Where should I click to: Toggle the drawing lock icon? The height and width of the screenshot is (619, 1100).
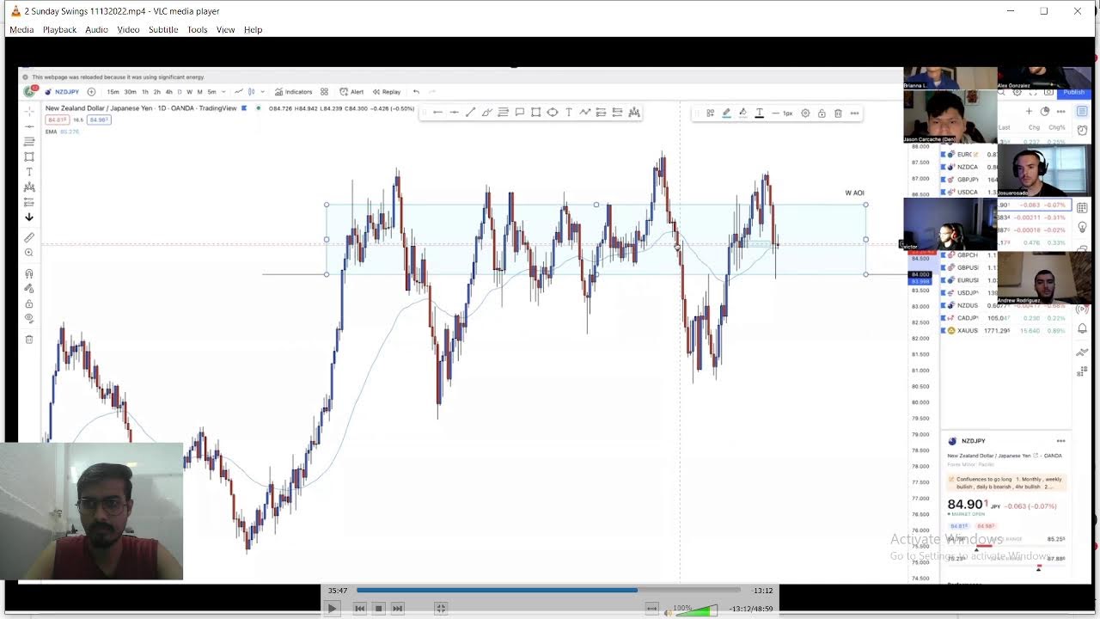pyautogui.click(x=822, y=113)
